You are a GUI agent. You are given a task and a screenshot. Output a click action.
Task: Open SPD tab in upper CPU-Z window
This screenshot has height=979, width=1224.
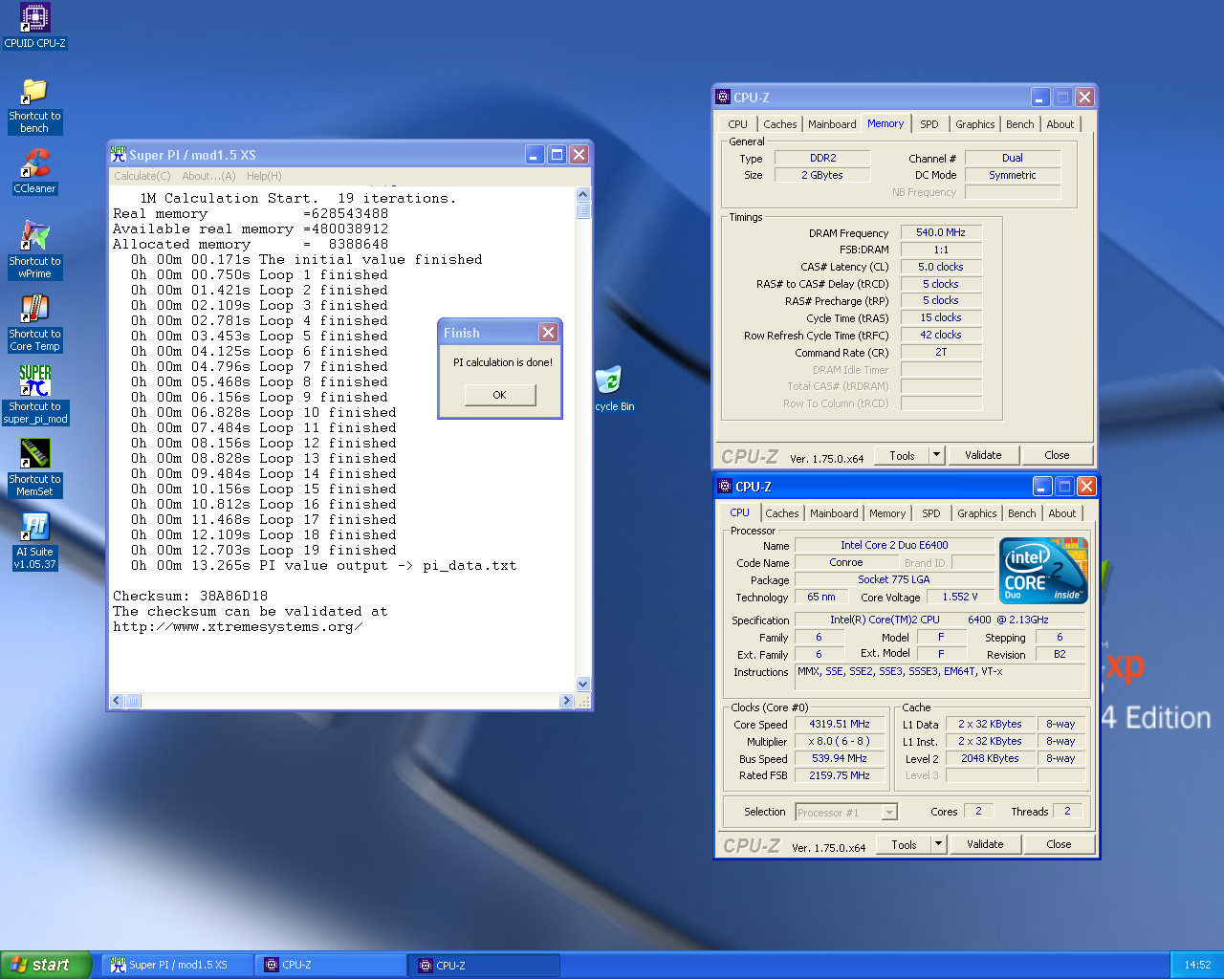(929, 124)
